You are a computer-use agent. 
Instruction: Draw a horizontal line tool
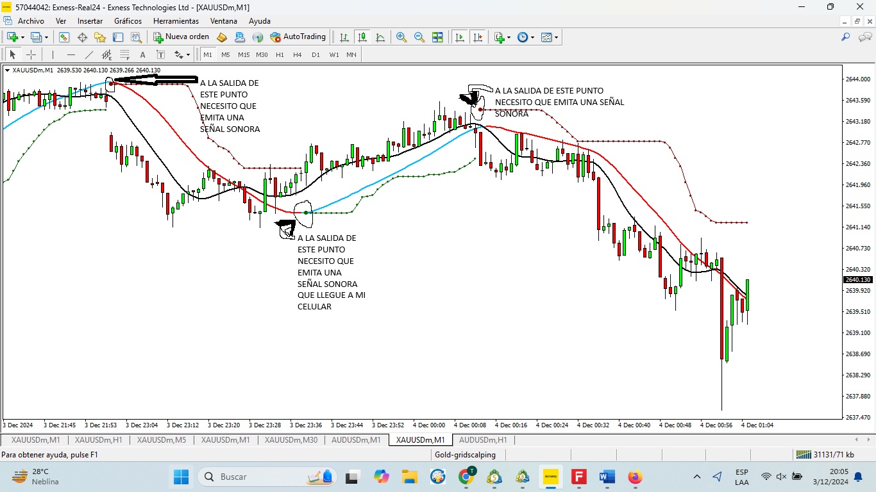point(71,54)
